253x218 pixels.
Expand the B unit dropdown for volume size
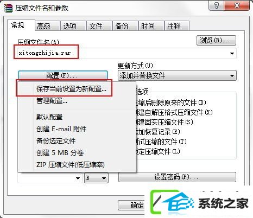pyautogui.click(x=96, y=178)
